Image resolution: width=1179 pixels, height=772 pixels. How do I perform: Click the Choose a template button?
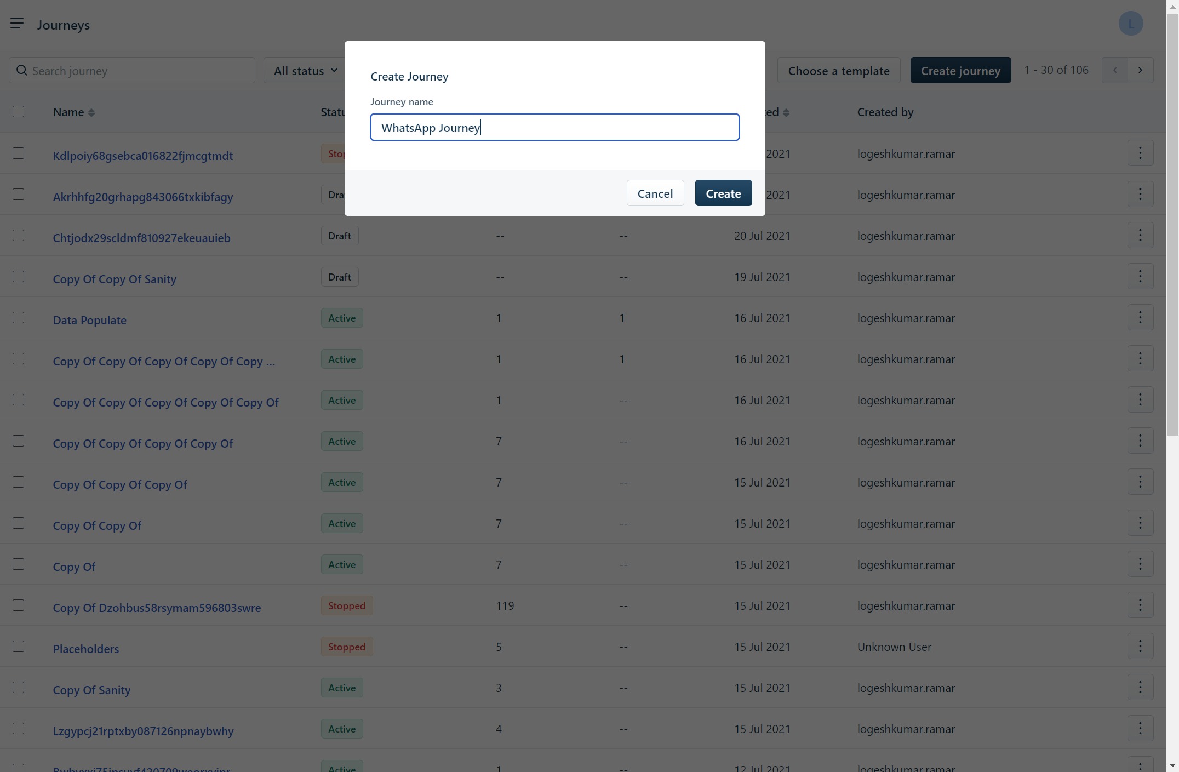[x=839, y=70]
